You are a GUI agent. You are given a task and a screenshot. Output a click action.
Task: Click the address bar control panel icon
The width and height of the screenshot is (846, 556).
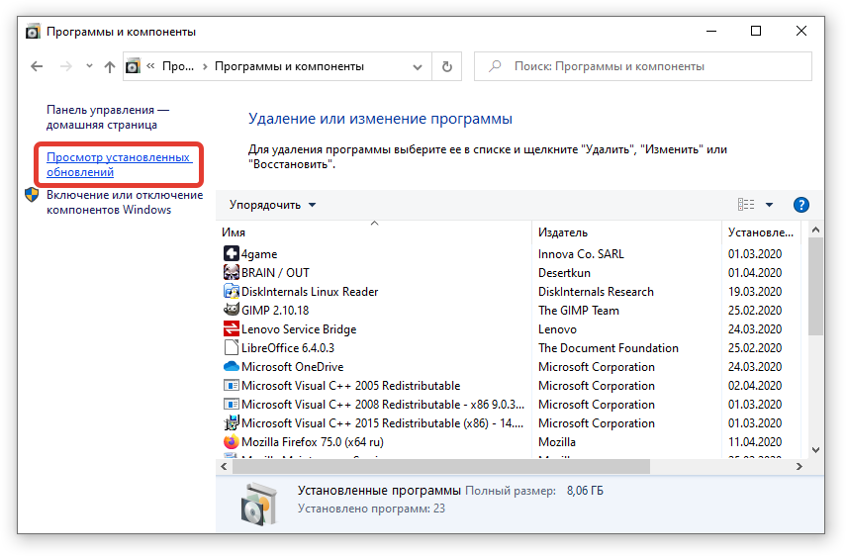pos(133,66)
